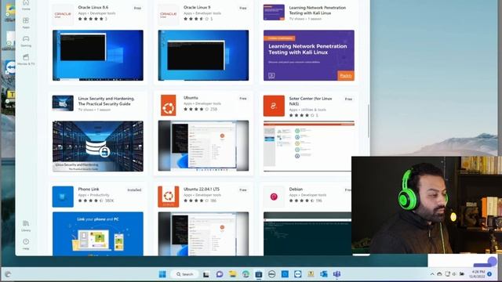
Task: Click the blue Phone Link app logo
Action: click(x=63, y=197)
